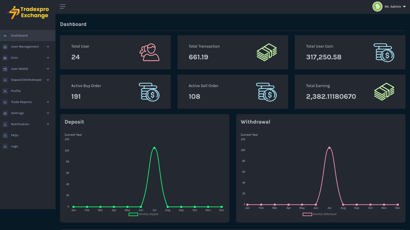
Task: Toggle the sidebar using the menu icon
Action: [62, 6]
